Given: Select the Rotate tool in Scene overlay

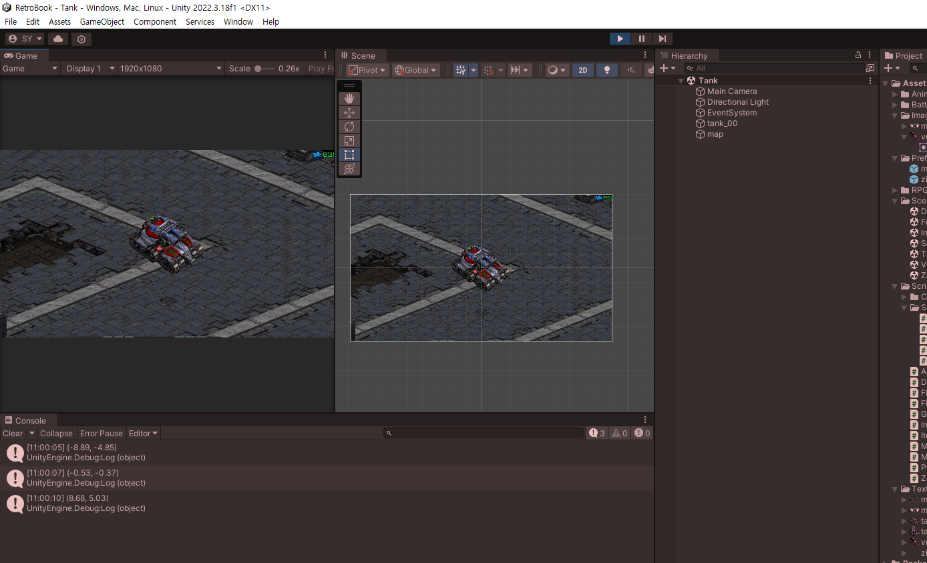Looking at the screenshot, I should [349, 127].
